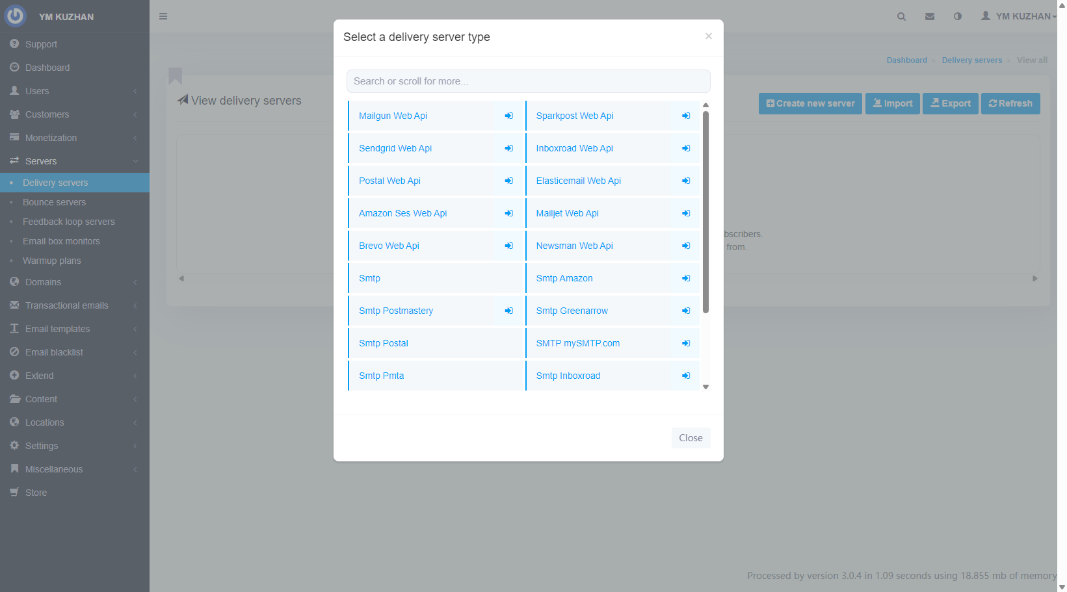The width and height of the screenshot is (1067, 592).
Task: Open Email box monitors in the sidebar
Action: point(75,241)
